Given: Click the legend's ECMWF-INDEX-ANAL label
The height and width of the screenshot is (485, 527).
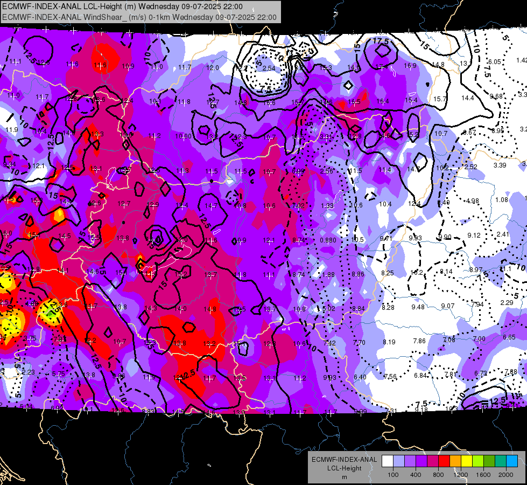Looking at the screenshot, I should (345, 460).
